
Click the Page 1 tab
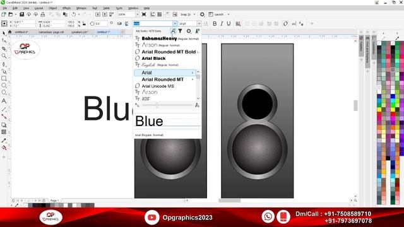point(55,201)
